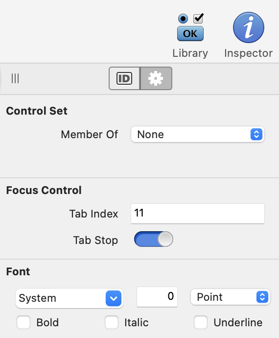Click the blue arrows on Point popup
This screenshot has height=338, width=279.
pyautogui.click(x=262, y=297)
